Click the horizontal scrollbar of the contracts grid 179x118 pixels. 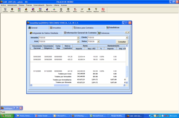81,85
